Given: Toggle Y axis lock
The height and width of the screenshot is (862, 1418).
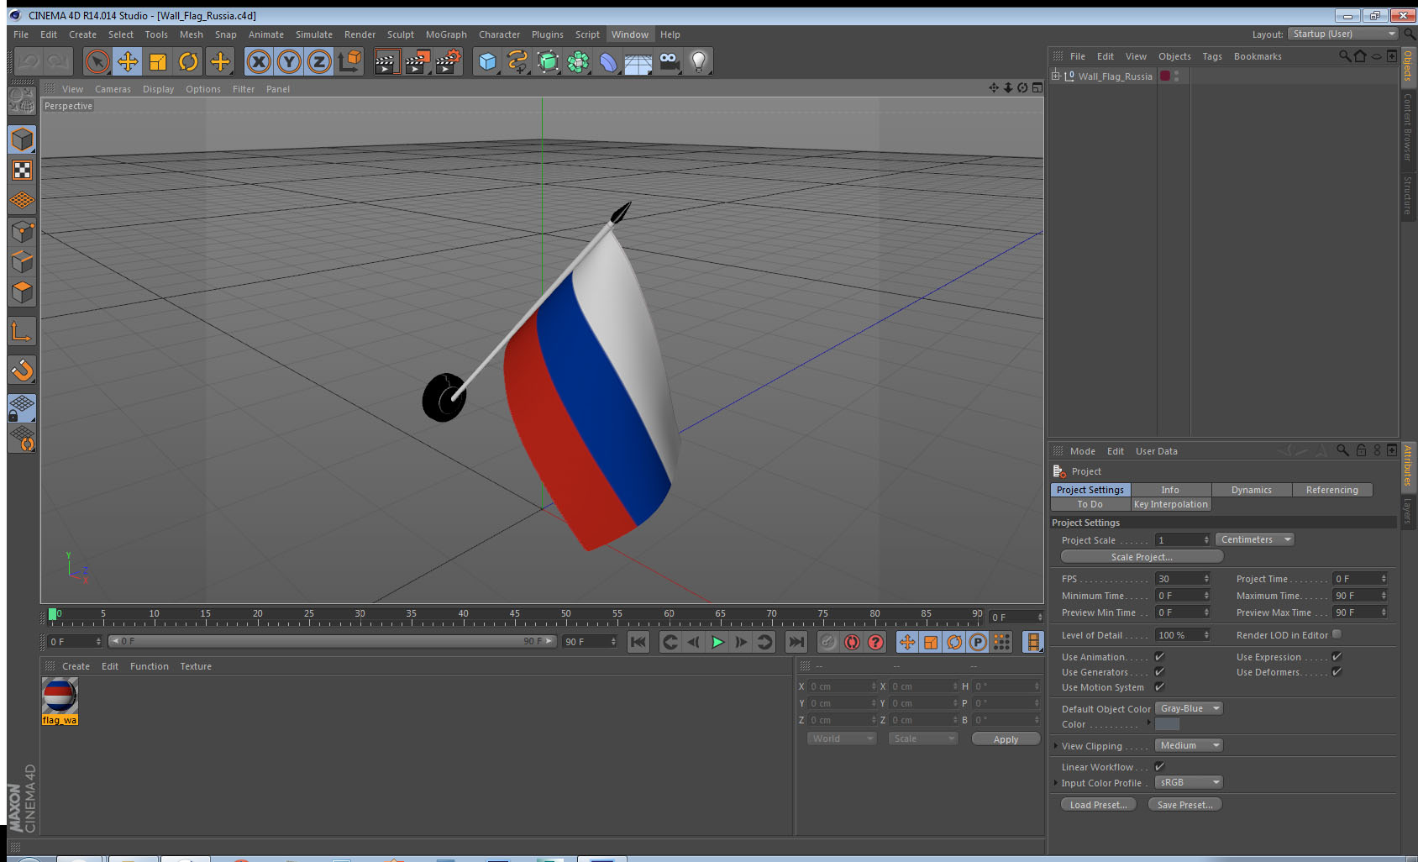Looking at the screenshot, I should point(289,61).
